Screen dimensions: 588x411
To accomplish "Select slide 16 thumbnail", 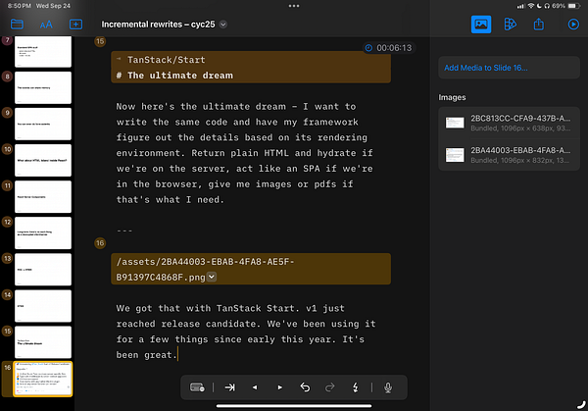I will click(43, 379).
